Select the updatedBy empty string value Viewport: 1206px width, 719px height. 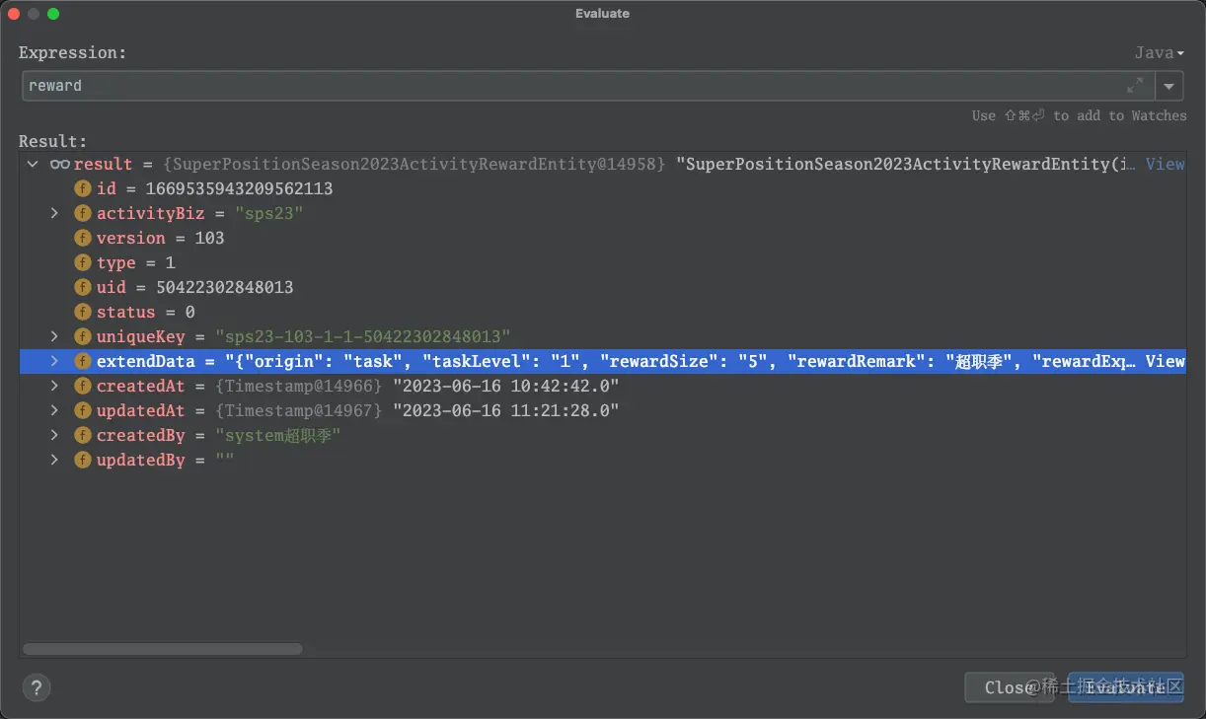(x=225, y=460)
